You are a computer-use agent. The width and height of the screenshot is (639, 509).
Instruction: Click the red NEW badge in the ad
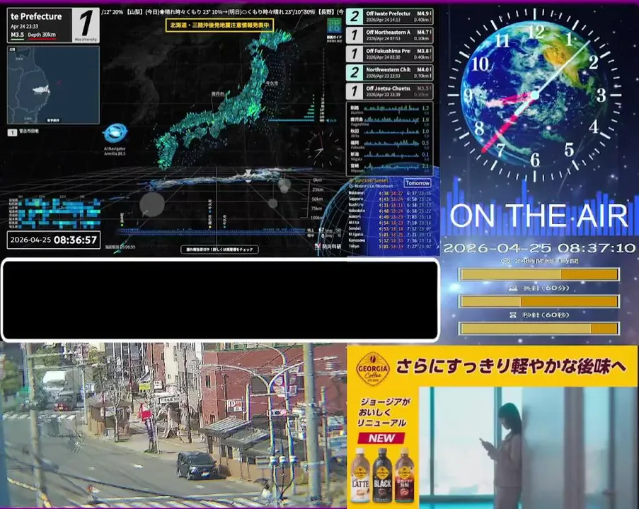[x=381, y=438]
